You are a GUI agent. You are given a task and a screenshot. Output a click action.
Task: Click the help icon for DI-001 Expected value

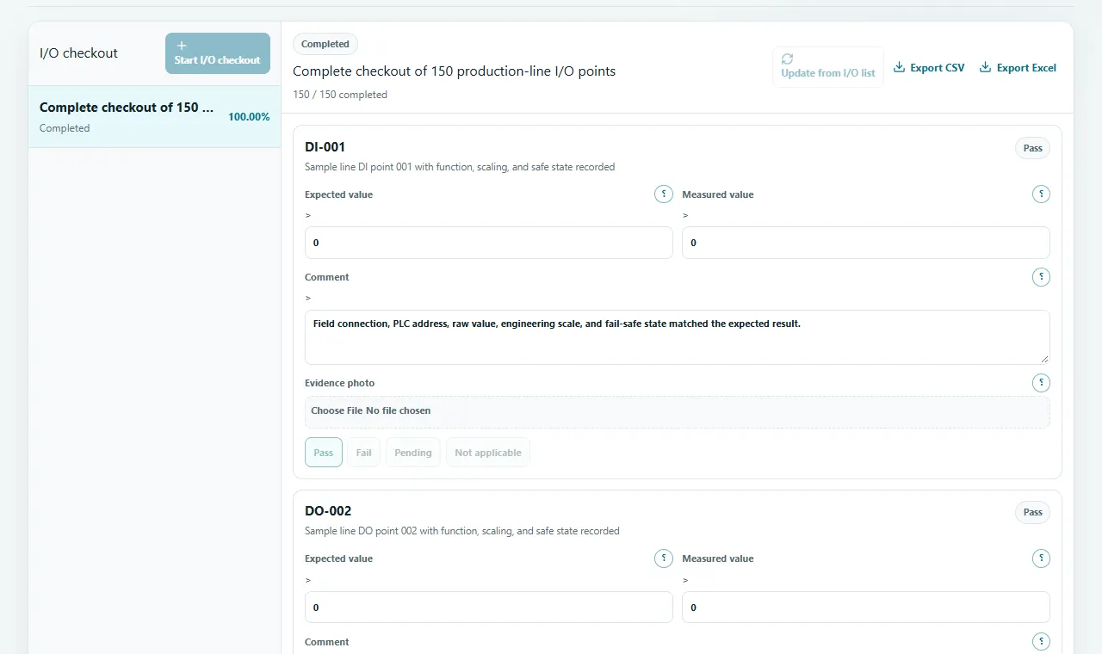(664, 194)
